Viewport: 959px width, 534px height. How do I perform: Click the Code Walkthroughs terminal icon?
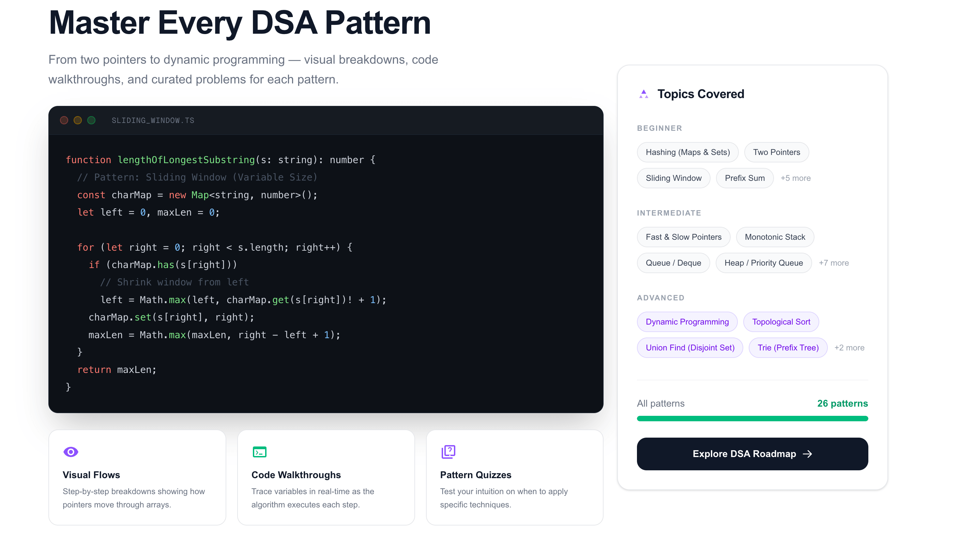[x=259, y=452]
